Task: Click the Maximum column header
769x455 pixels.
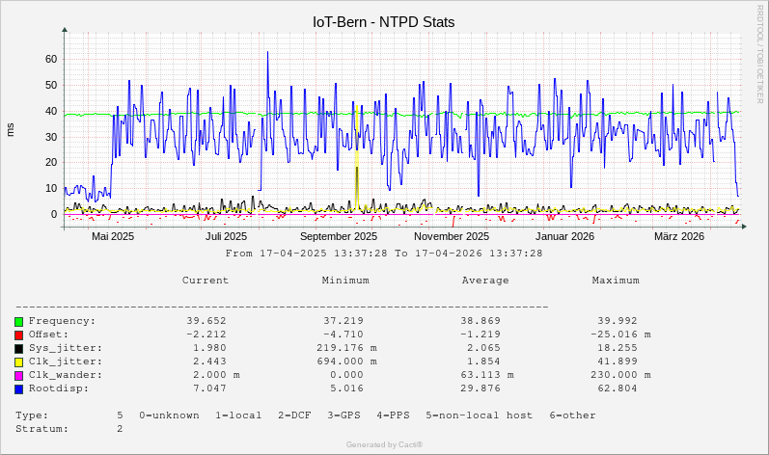Action: (616, 281)
